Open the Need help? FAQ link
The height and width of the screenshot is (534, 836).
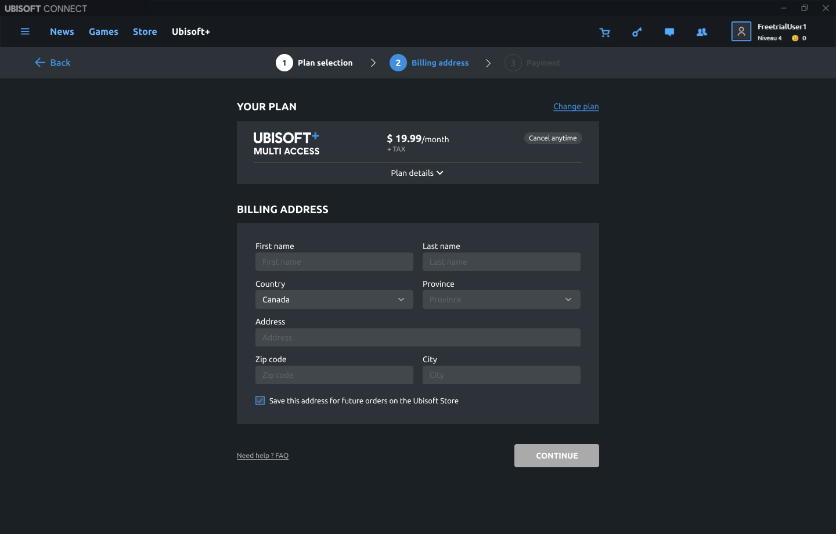262,456
